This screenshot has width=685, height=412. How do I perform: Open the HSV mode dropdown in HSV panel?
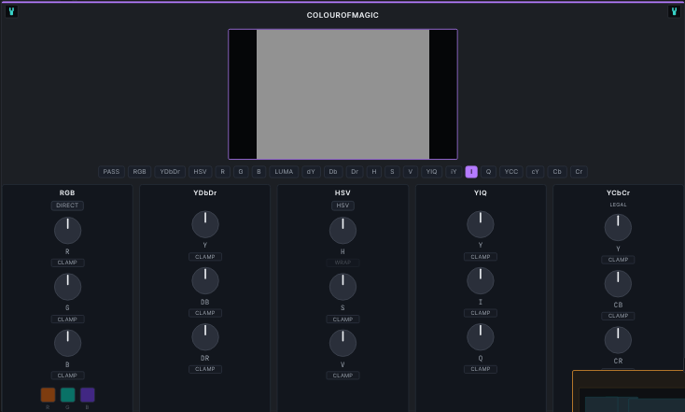pyautogui.click(x=342, y=206)
